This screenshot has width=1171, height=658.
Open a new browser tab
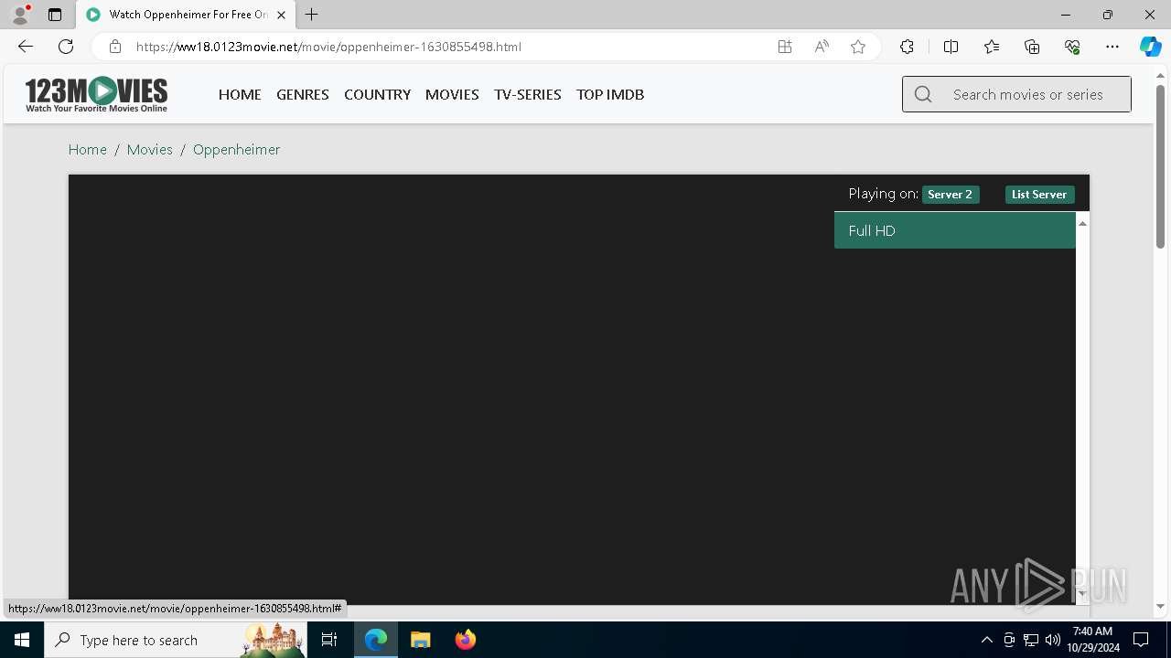(x=312, y=15)
